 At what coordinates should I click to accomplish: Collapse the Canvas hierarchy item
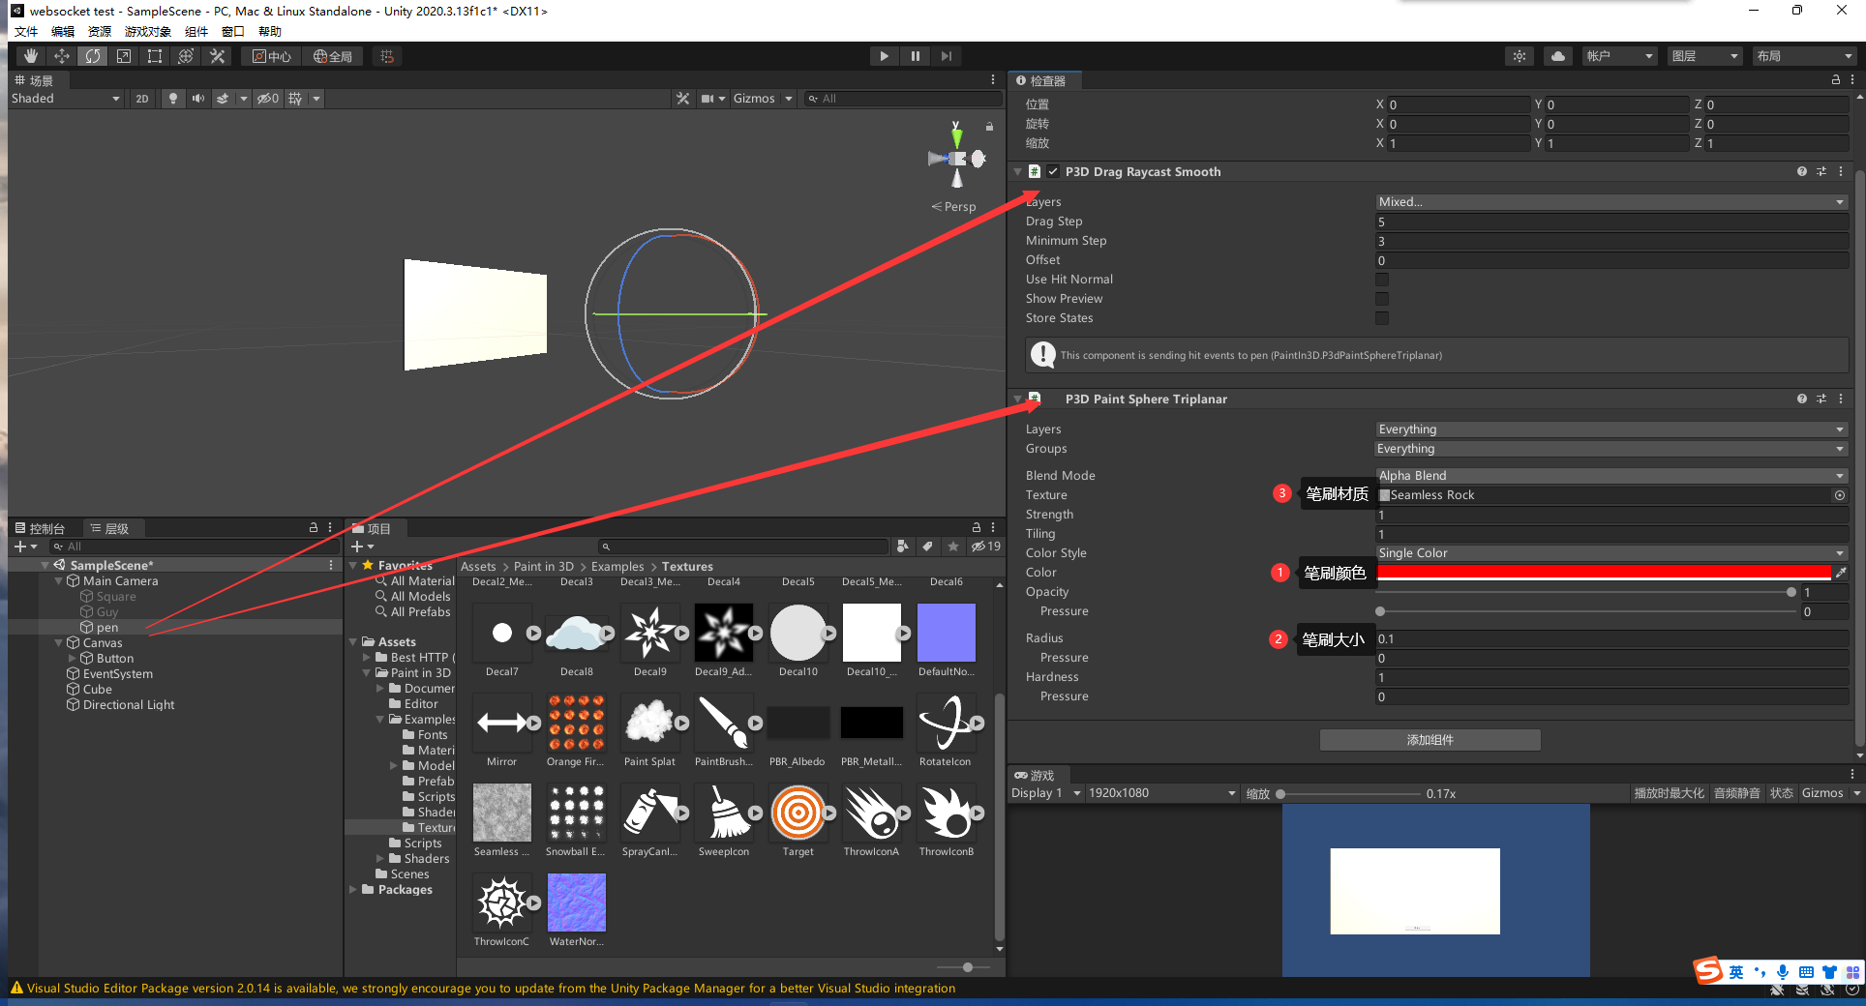58,642
